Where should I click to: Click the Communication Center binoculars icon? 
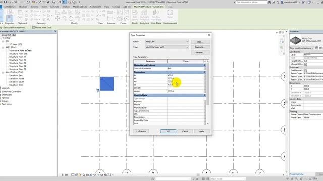click(270, 2)
